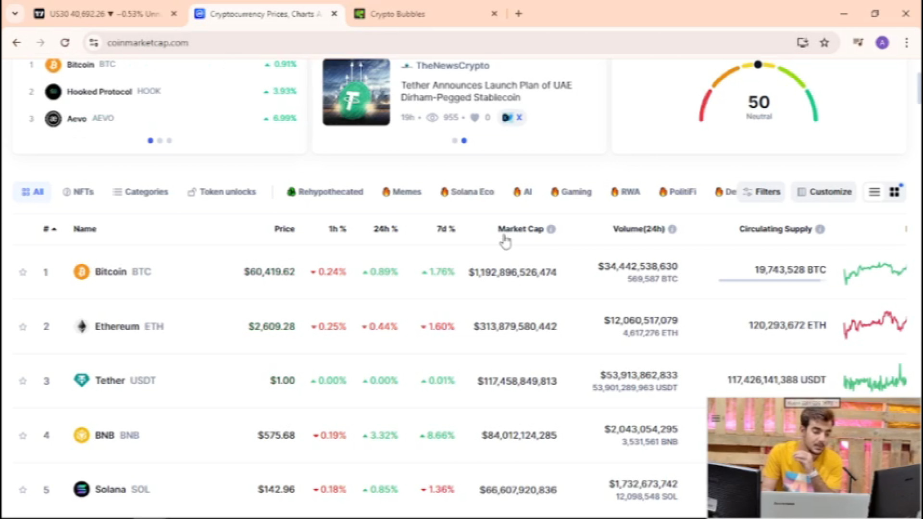Sort table by Market Cap column
The height and width of the screenshot is (519, 923).
520,229
